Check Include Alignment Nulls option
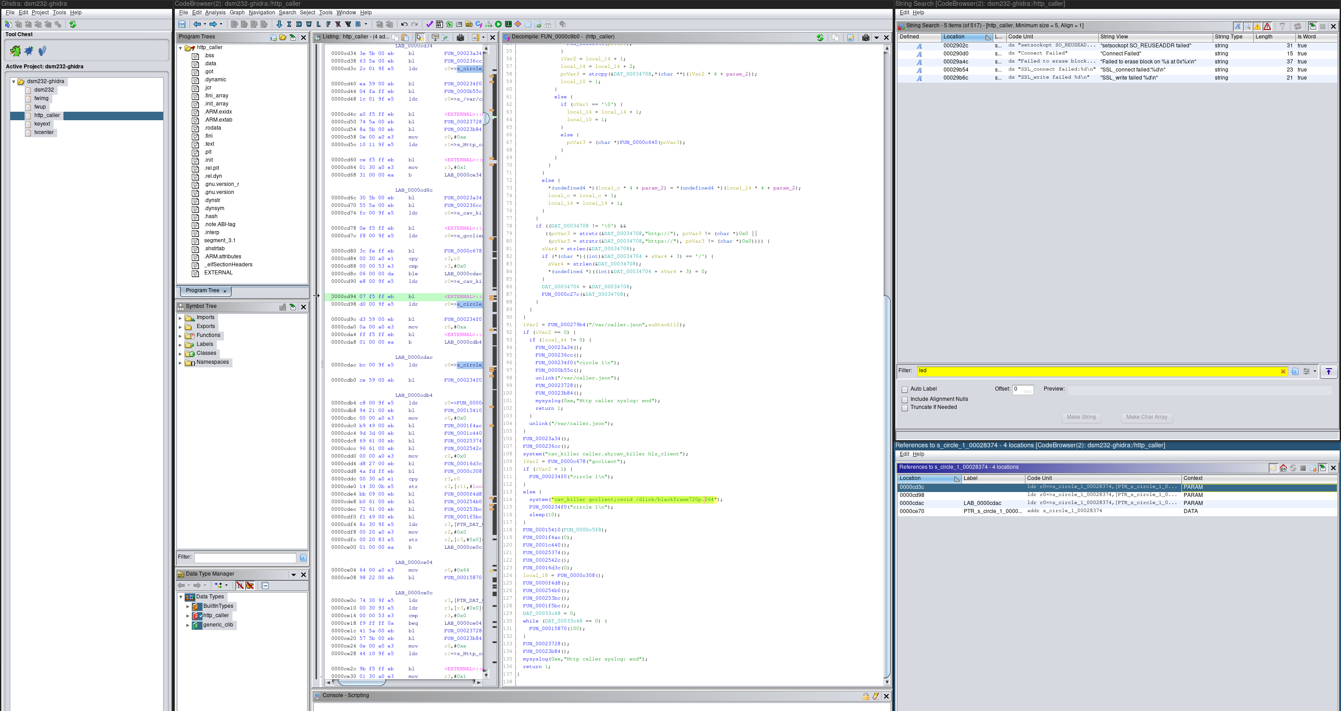The image size is (1341, 711). click(x=905, y=400)
